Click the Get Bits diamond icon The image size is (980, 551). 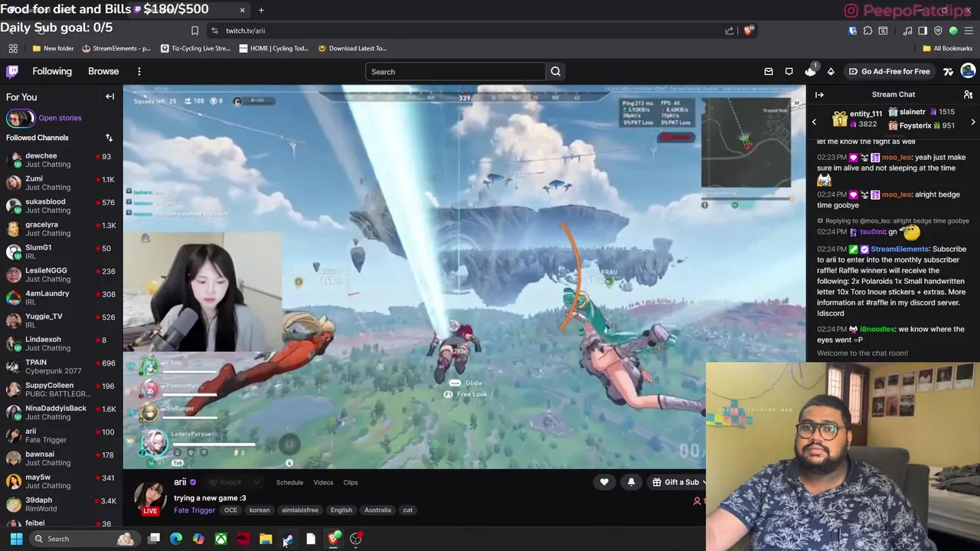coord(831,72)
